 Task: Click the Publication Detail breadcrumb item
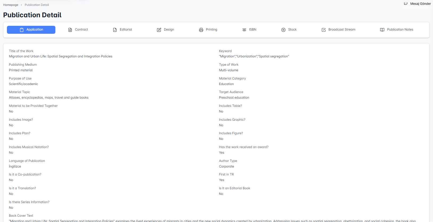tap(37, 5)
